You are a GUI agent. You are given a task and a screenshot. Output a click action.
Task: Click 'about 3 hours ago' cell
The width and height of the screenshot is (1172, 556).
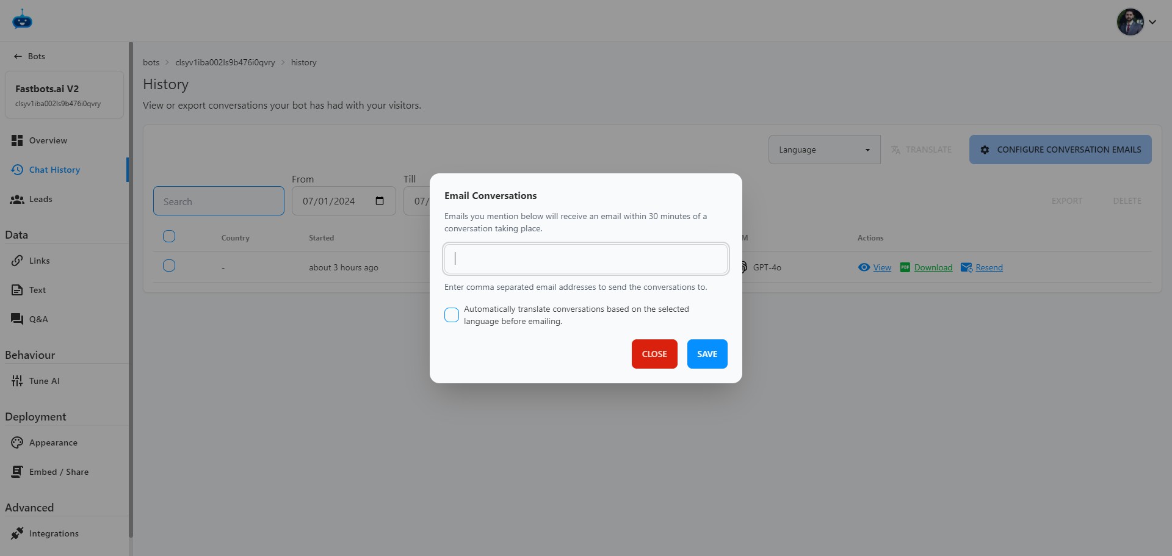pos(344,267)
